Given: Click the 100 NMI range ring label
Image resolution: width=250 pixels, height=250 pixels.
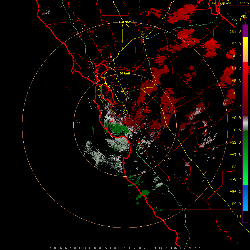Looking at the screenshot, I should point(125,22).
